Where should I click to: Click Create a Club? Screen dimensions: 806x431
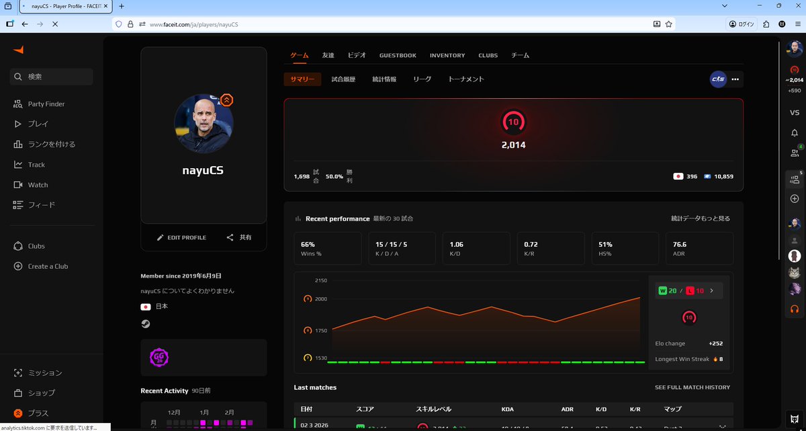pyautogui.click(x=40, y=266)
